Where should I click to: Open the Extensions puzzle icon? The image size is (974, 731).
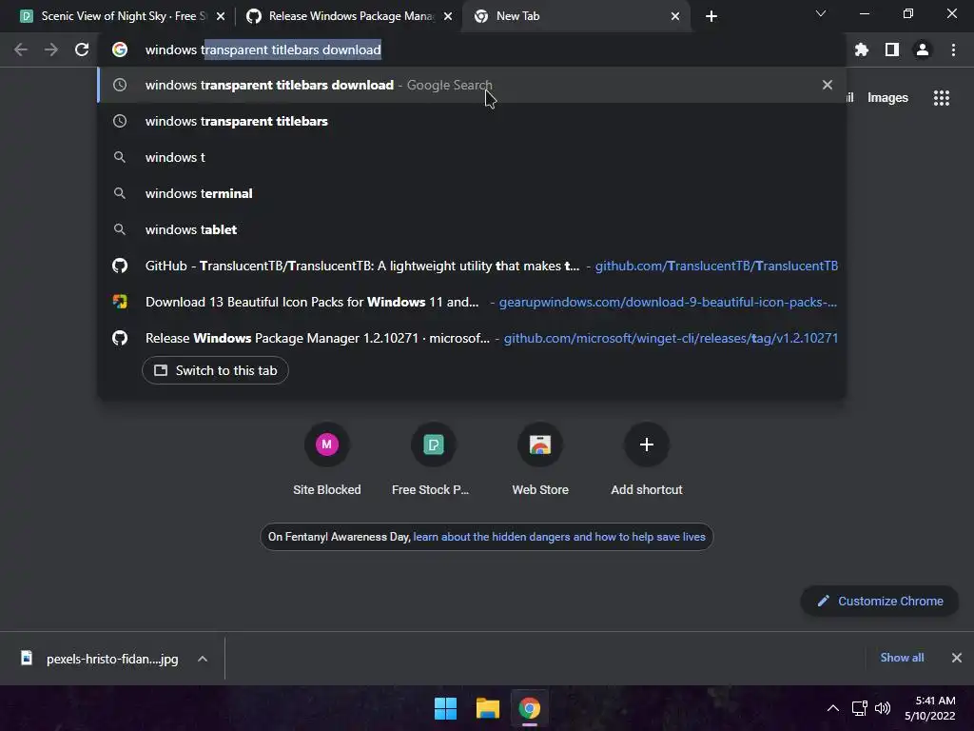click(861, 49)
